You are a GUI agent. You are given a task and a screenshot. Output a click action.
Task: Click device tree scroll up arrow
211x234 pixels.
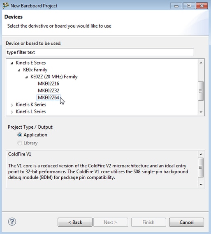(201, 63)
